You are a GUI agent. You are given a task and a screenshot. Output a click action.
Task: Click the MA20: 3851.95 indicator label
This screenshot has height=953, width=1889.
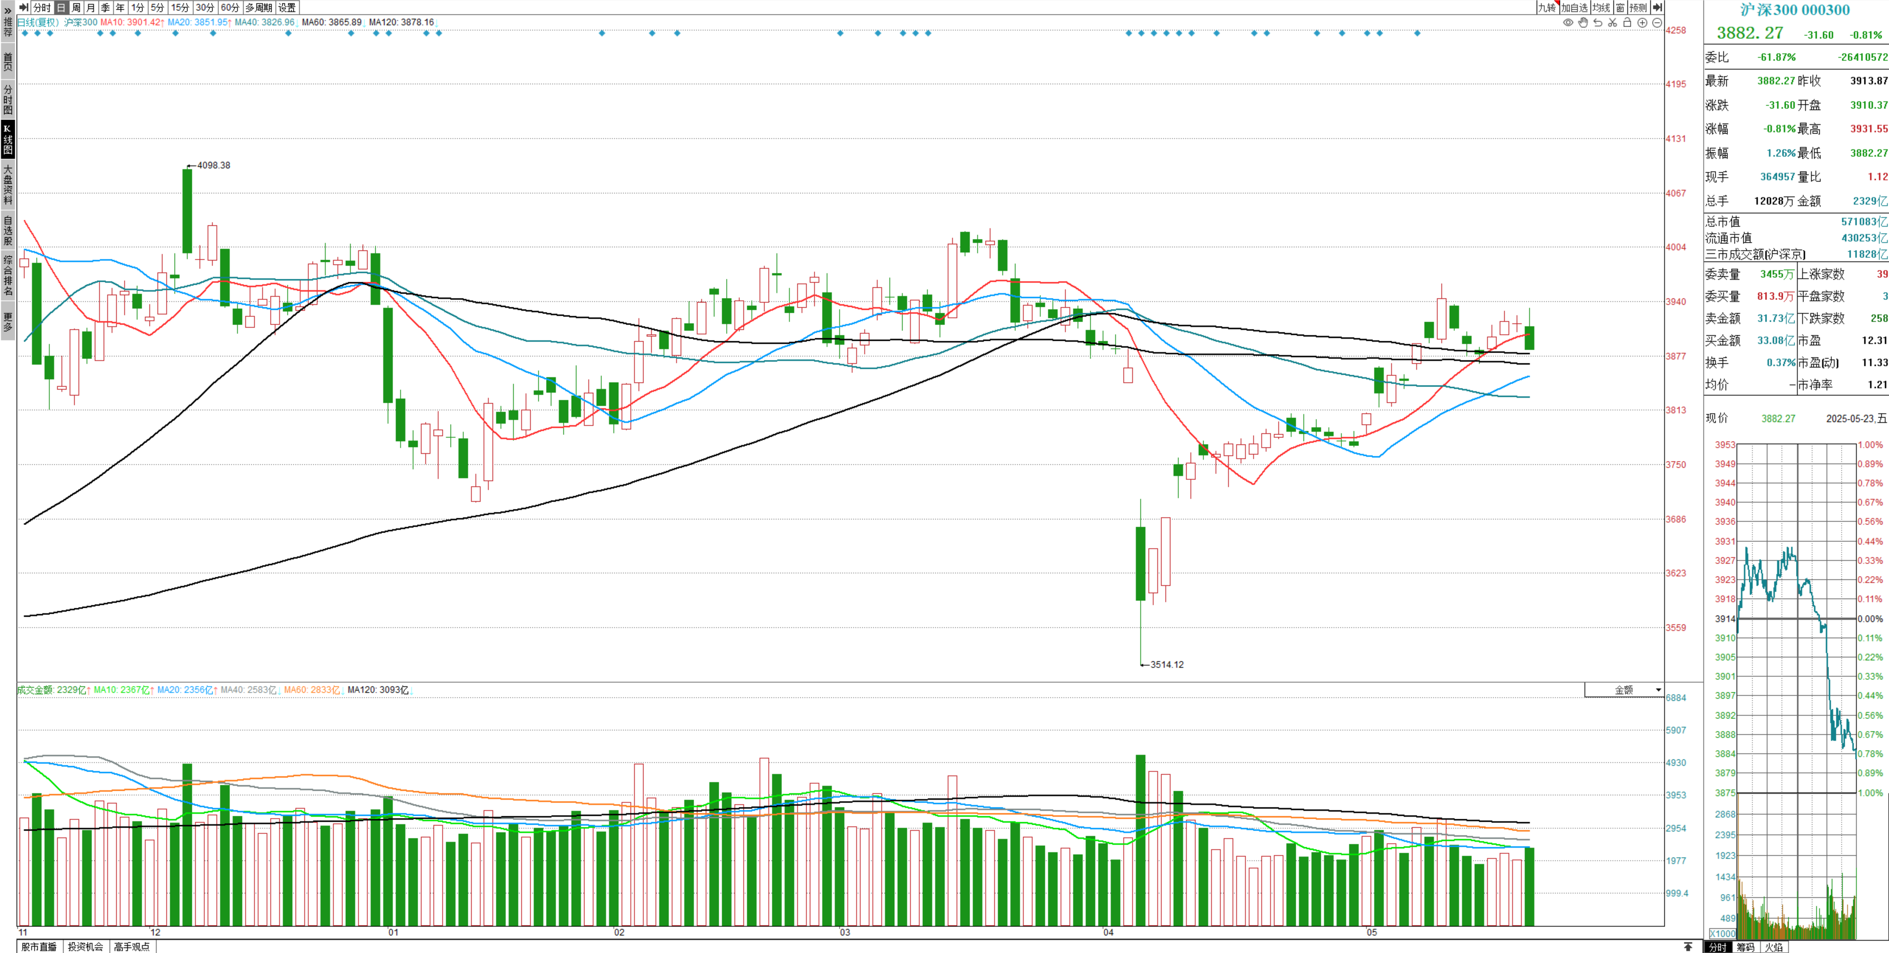(x=199, y=23)
